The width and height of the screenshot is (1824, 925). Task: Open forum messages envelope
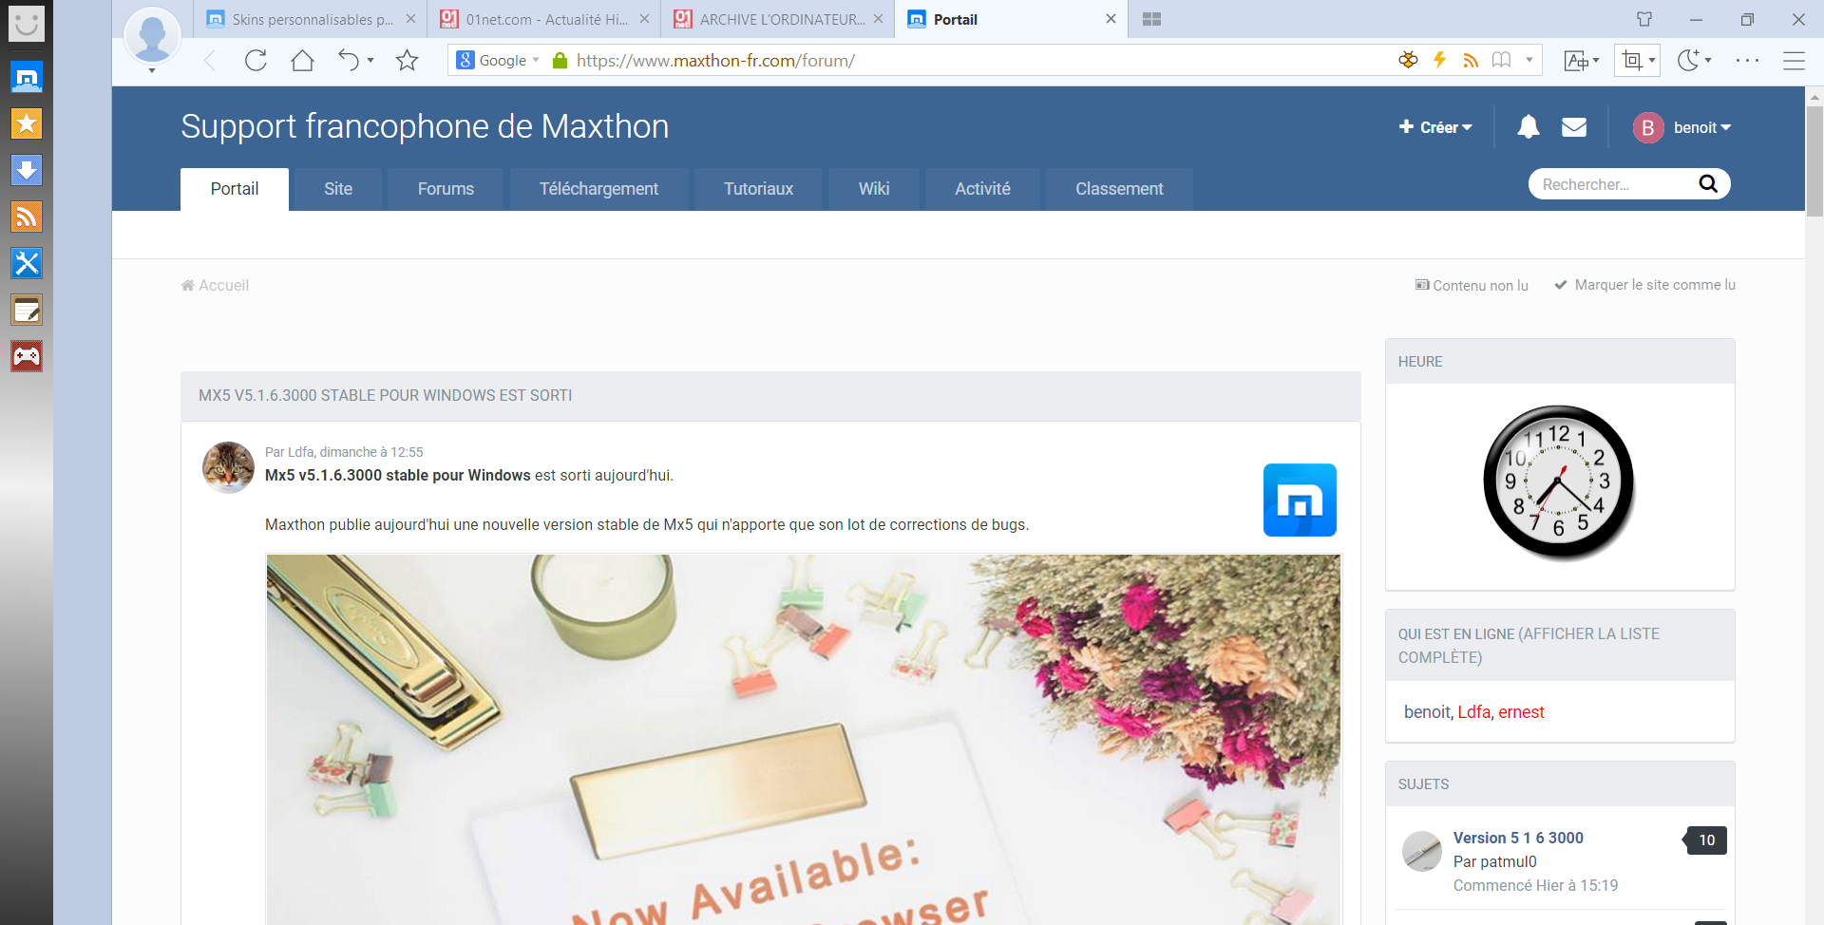[x=1574, y=126]
